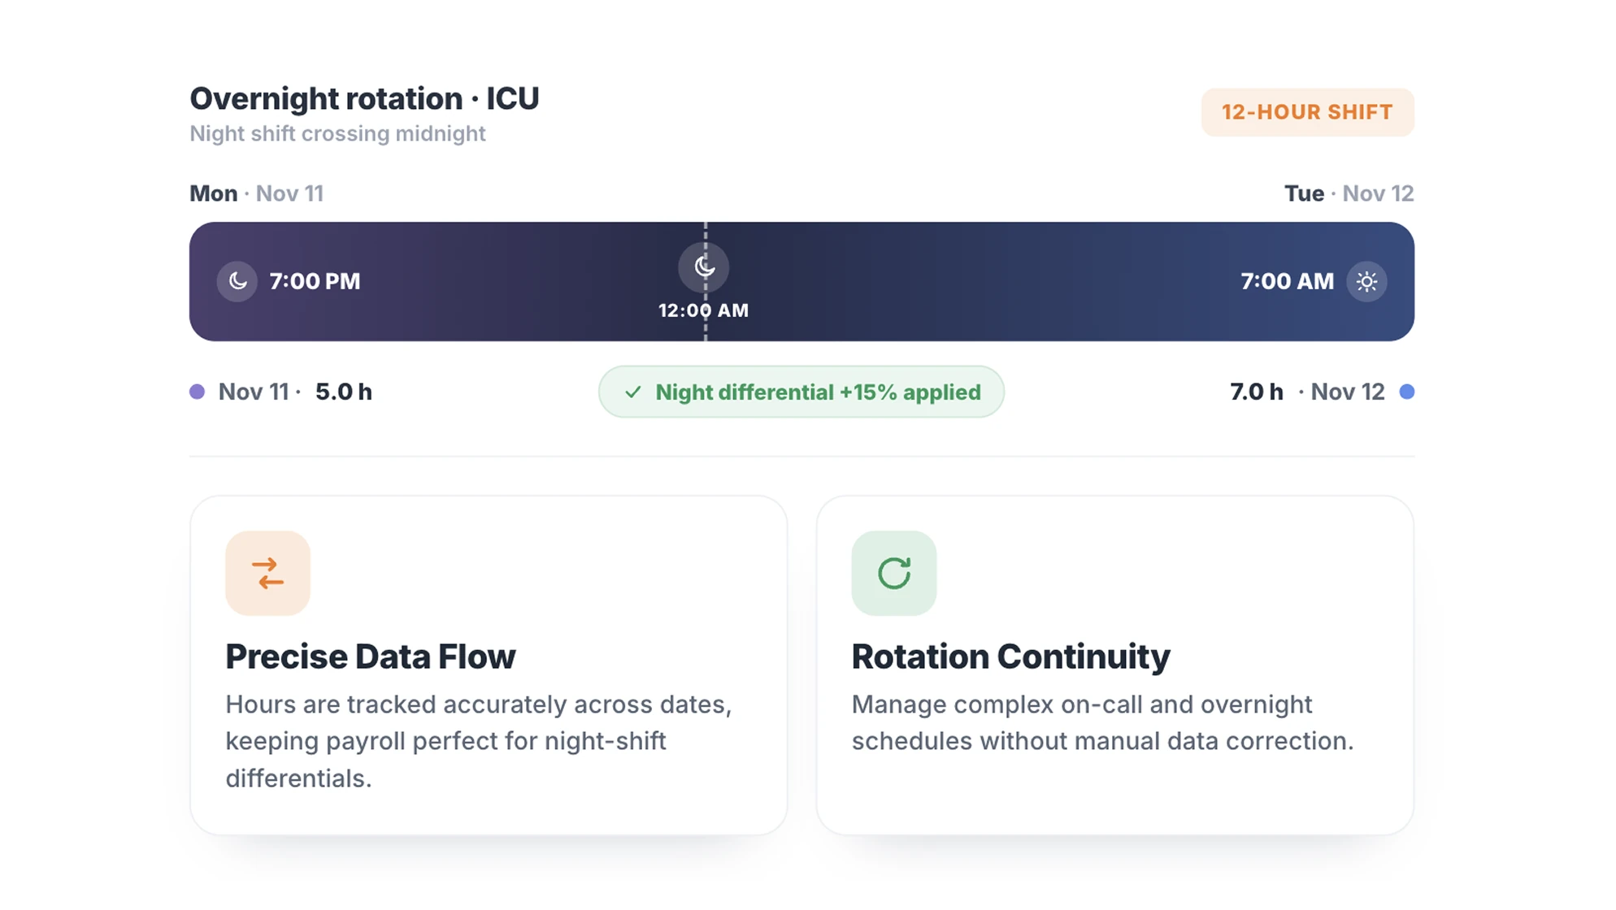1616x910 pixels.
Task: Click the green checkmark in night differential badge
Action: (x=632, y=392)
